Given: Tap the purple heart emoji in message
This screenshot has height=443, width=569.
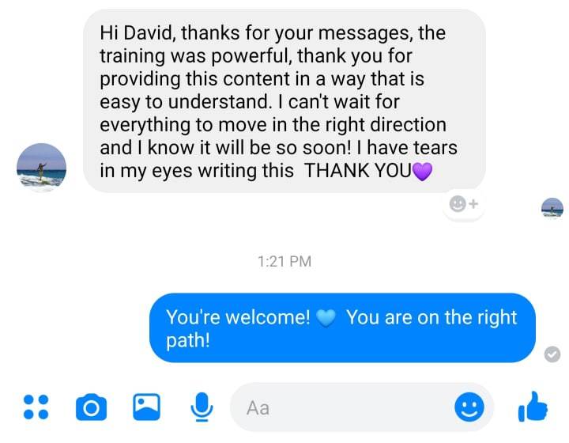Looking at the screenshot, I should [x=423, y=172].
